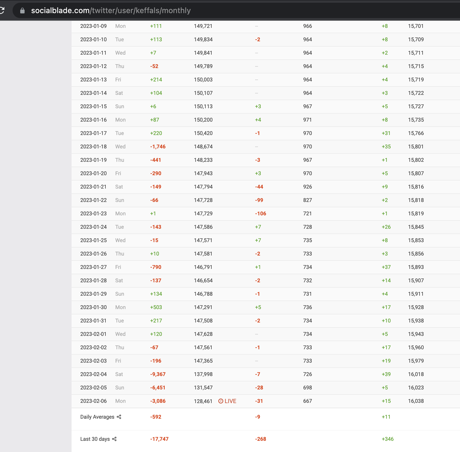Select the date 2023-01-09
Screen dimensions: 460x452
[93, 26]
